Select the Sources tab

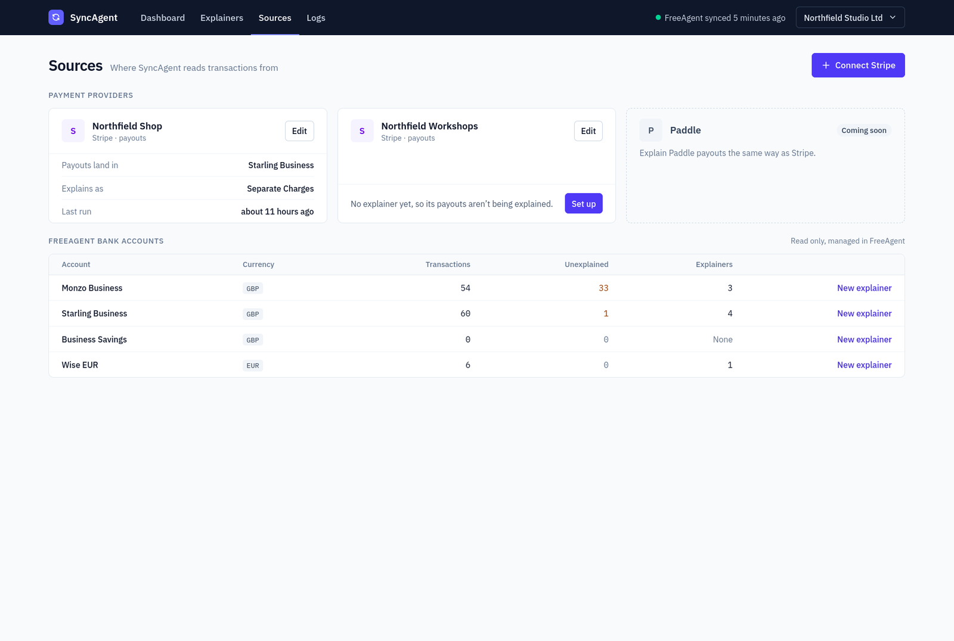pos(275,18)
